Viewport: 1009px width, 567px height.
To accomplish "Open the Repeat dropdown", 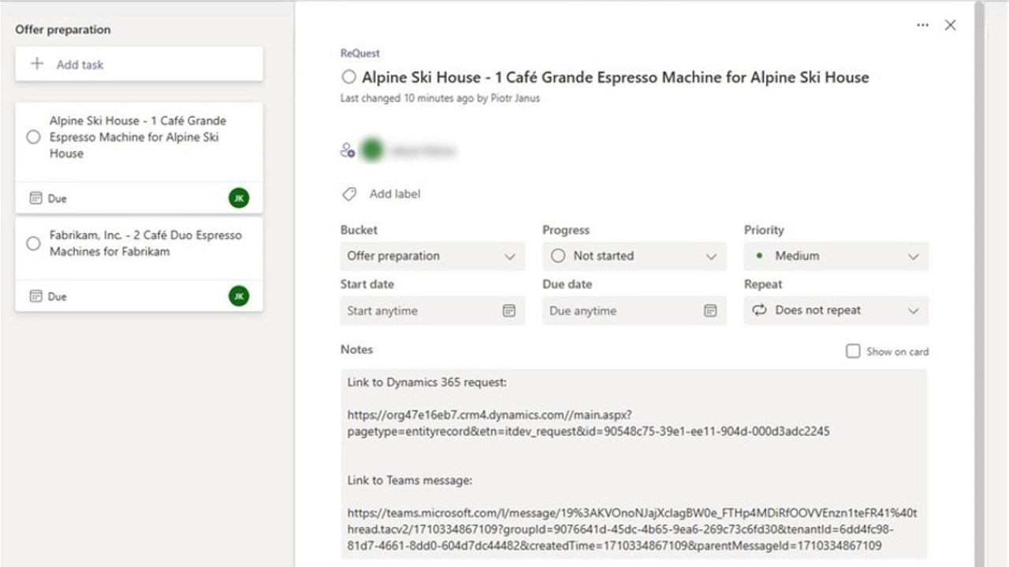I will (836, 310).
